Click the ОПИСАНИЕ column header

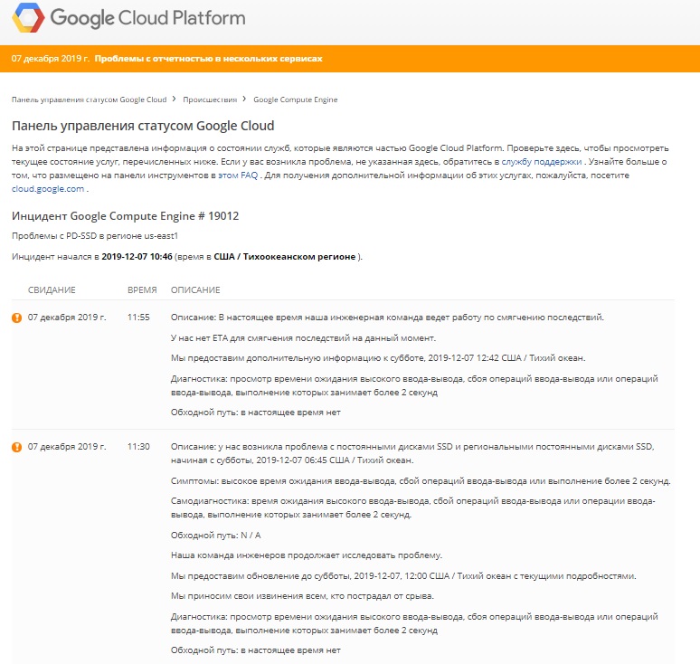point(195,289)
